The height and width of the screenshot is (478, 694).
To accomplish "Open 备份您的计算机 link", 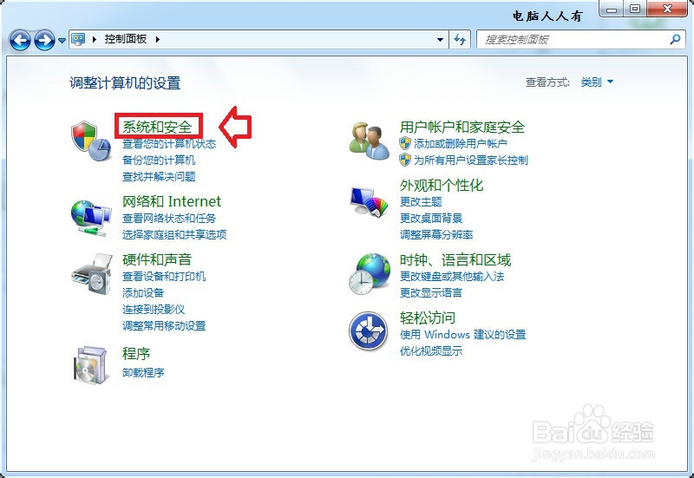I will (x=159, y=160).
